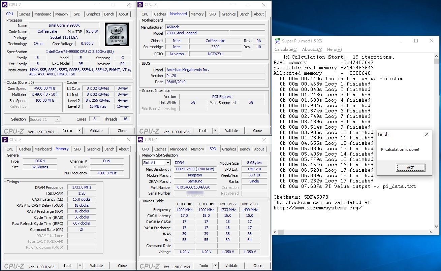This screenshot has height=271, width=441.
Task: Click the Tools button in the SPD window
Action: (203, 266)
